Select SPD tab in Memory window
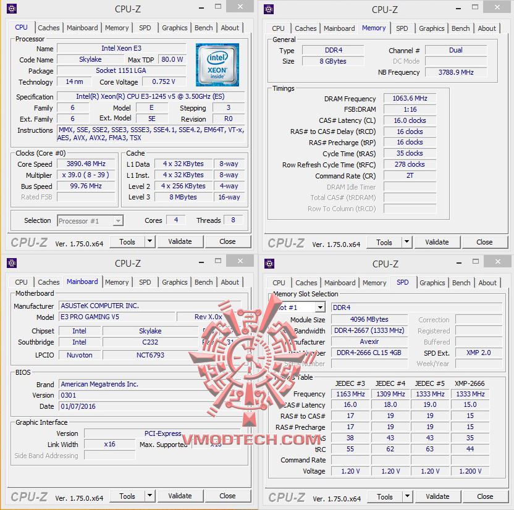The height and width of the screenshot is (510, 514). click(402, 28)
